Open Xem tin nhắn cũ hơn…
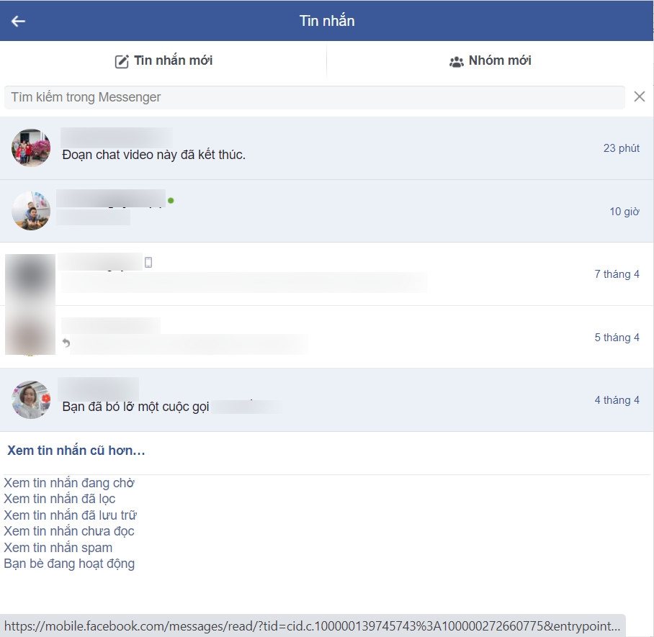 pos(75,450)
